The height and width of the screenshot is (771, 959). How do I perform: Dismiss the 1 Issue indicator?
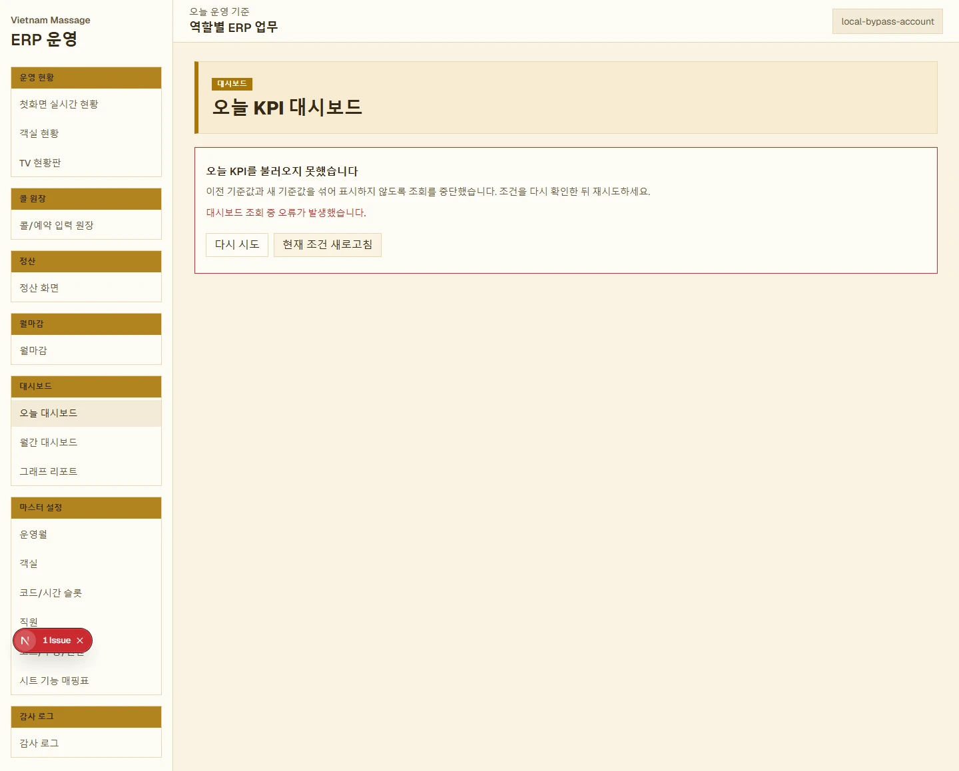click(80, 641)
